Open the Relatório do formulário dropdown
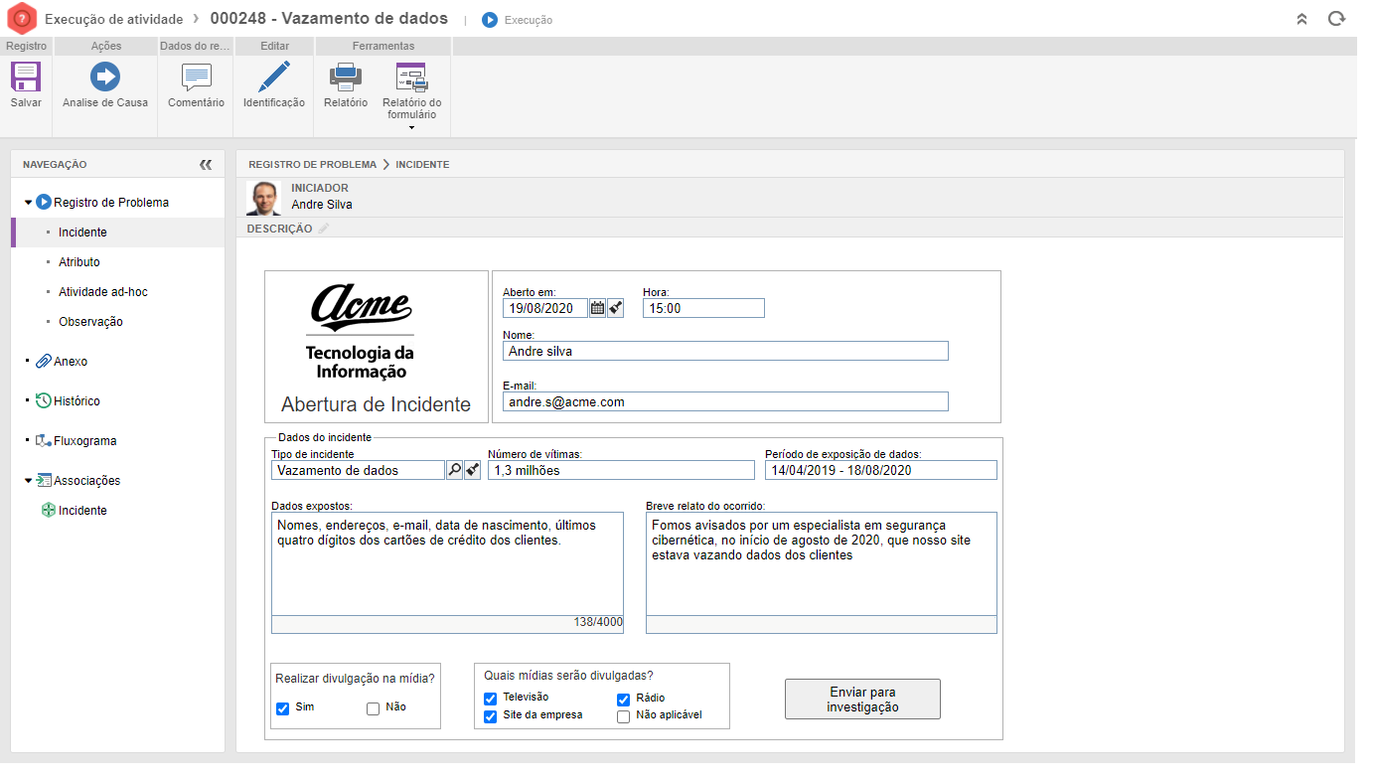 point(411,127)
